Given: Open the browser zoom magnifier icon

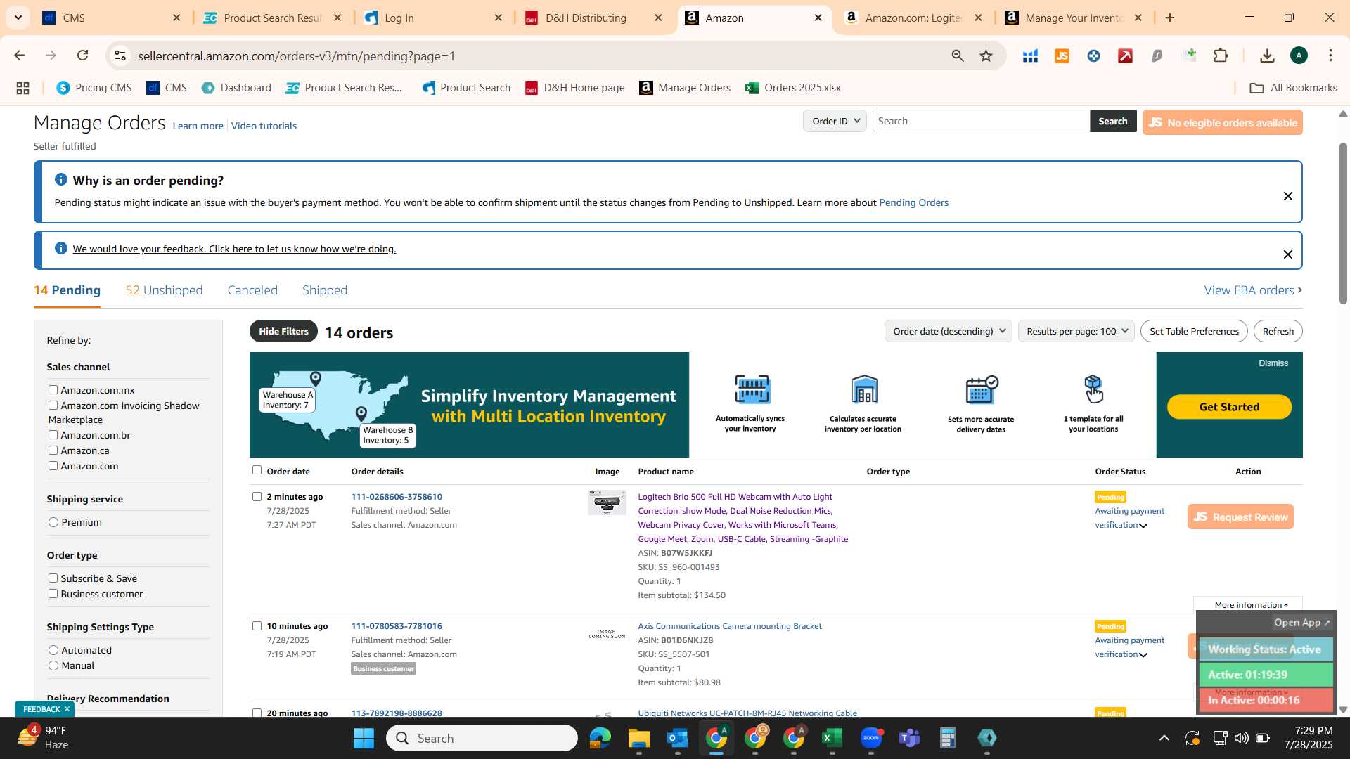Looking at the screenshot, I should point(958,56).
